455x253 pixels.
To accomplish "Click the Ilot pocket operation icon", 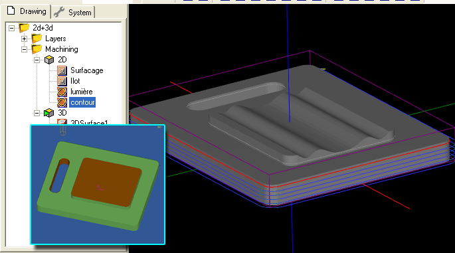I will click(x=62, y=81).
